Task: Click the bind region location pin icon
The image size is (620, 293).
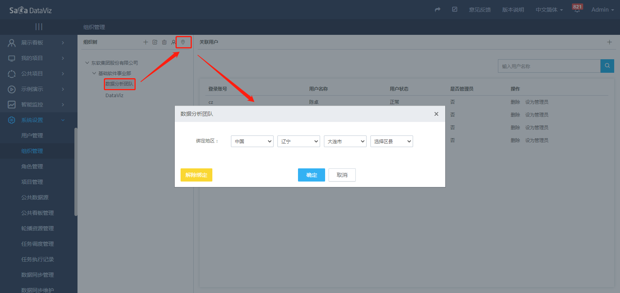Action: click(x=183, y=42)
